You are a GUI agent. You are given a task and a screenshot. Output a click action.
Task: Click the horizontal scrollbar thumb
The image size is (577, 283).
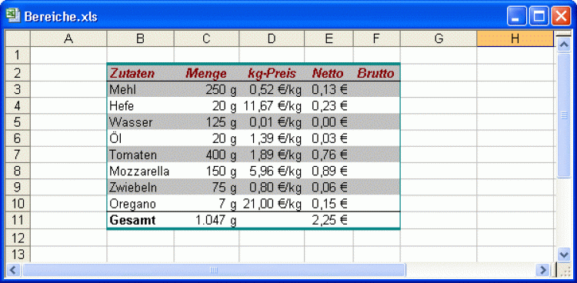pos(214,271)
